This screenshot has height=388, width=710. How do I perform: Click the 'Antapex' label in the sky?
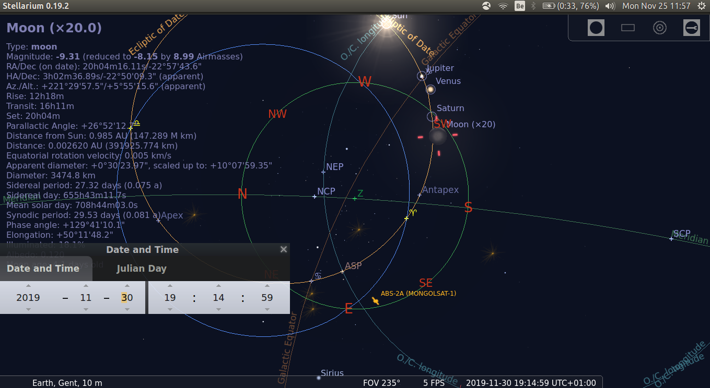pos(440,190)
